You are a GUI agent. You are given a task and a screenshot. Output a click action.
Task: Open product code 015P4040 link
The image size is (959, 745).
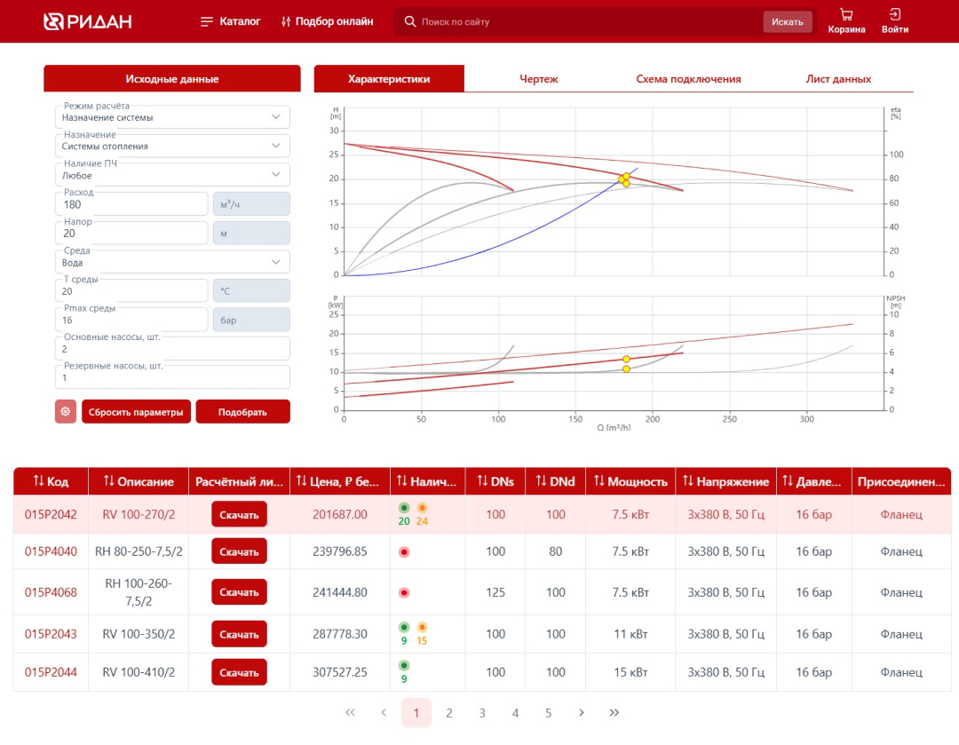point(51,551)
